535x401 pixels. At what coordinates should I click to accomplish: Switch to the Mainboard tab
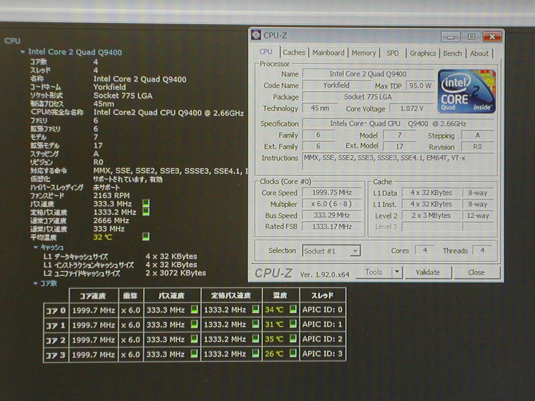pos(328,53)
